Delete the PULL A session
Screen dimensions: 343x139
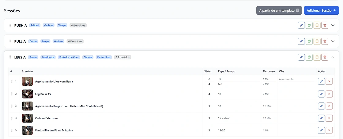tap(325, 41)
